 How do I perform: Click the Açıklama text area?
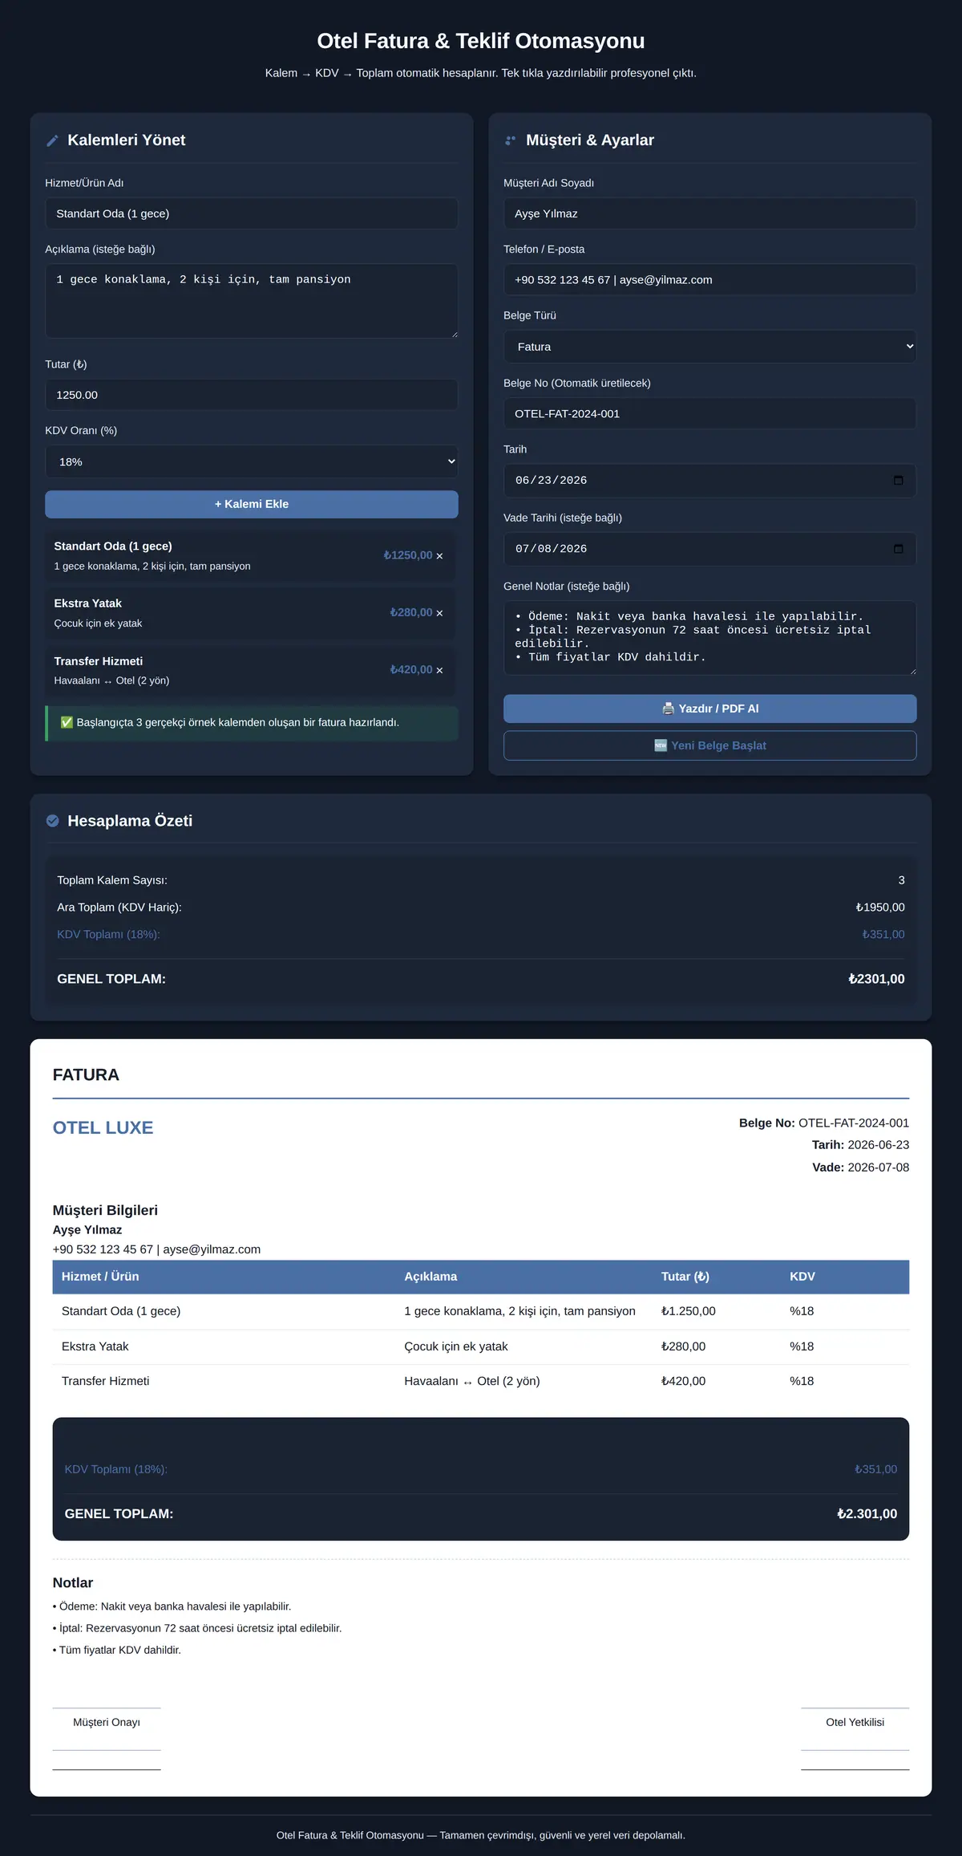252,301
